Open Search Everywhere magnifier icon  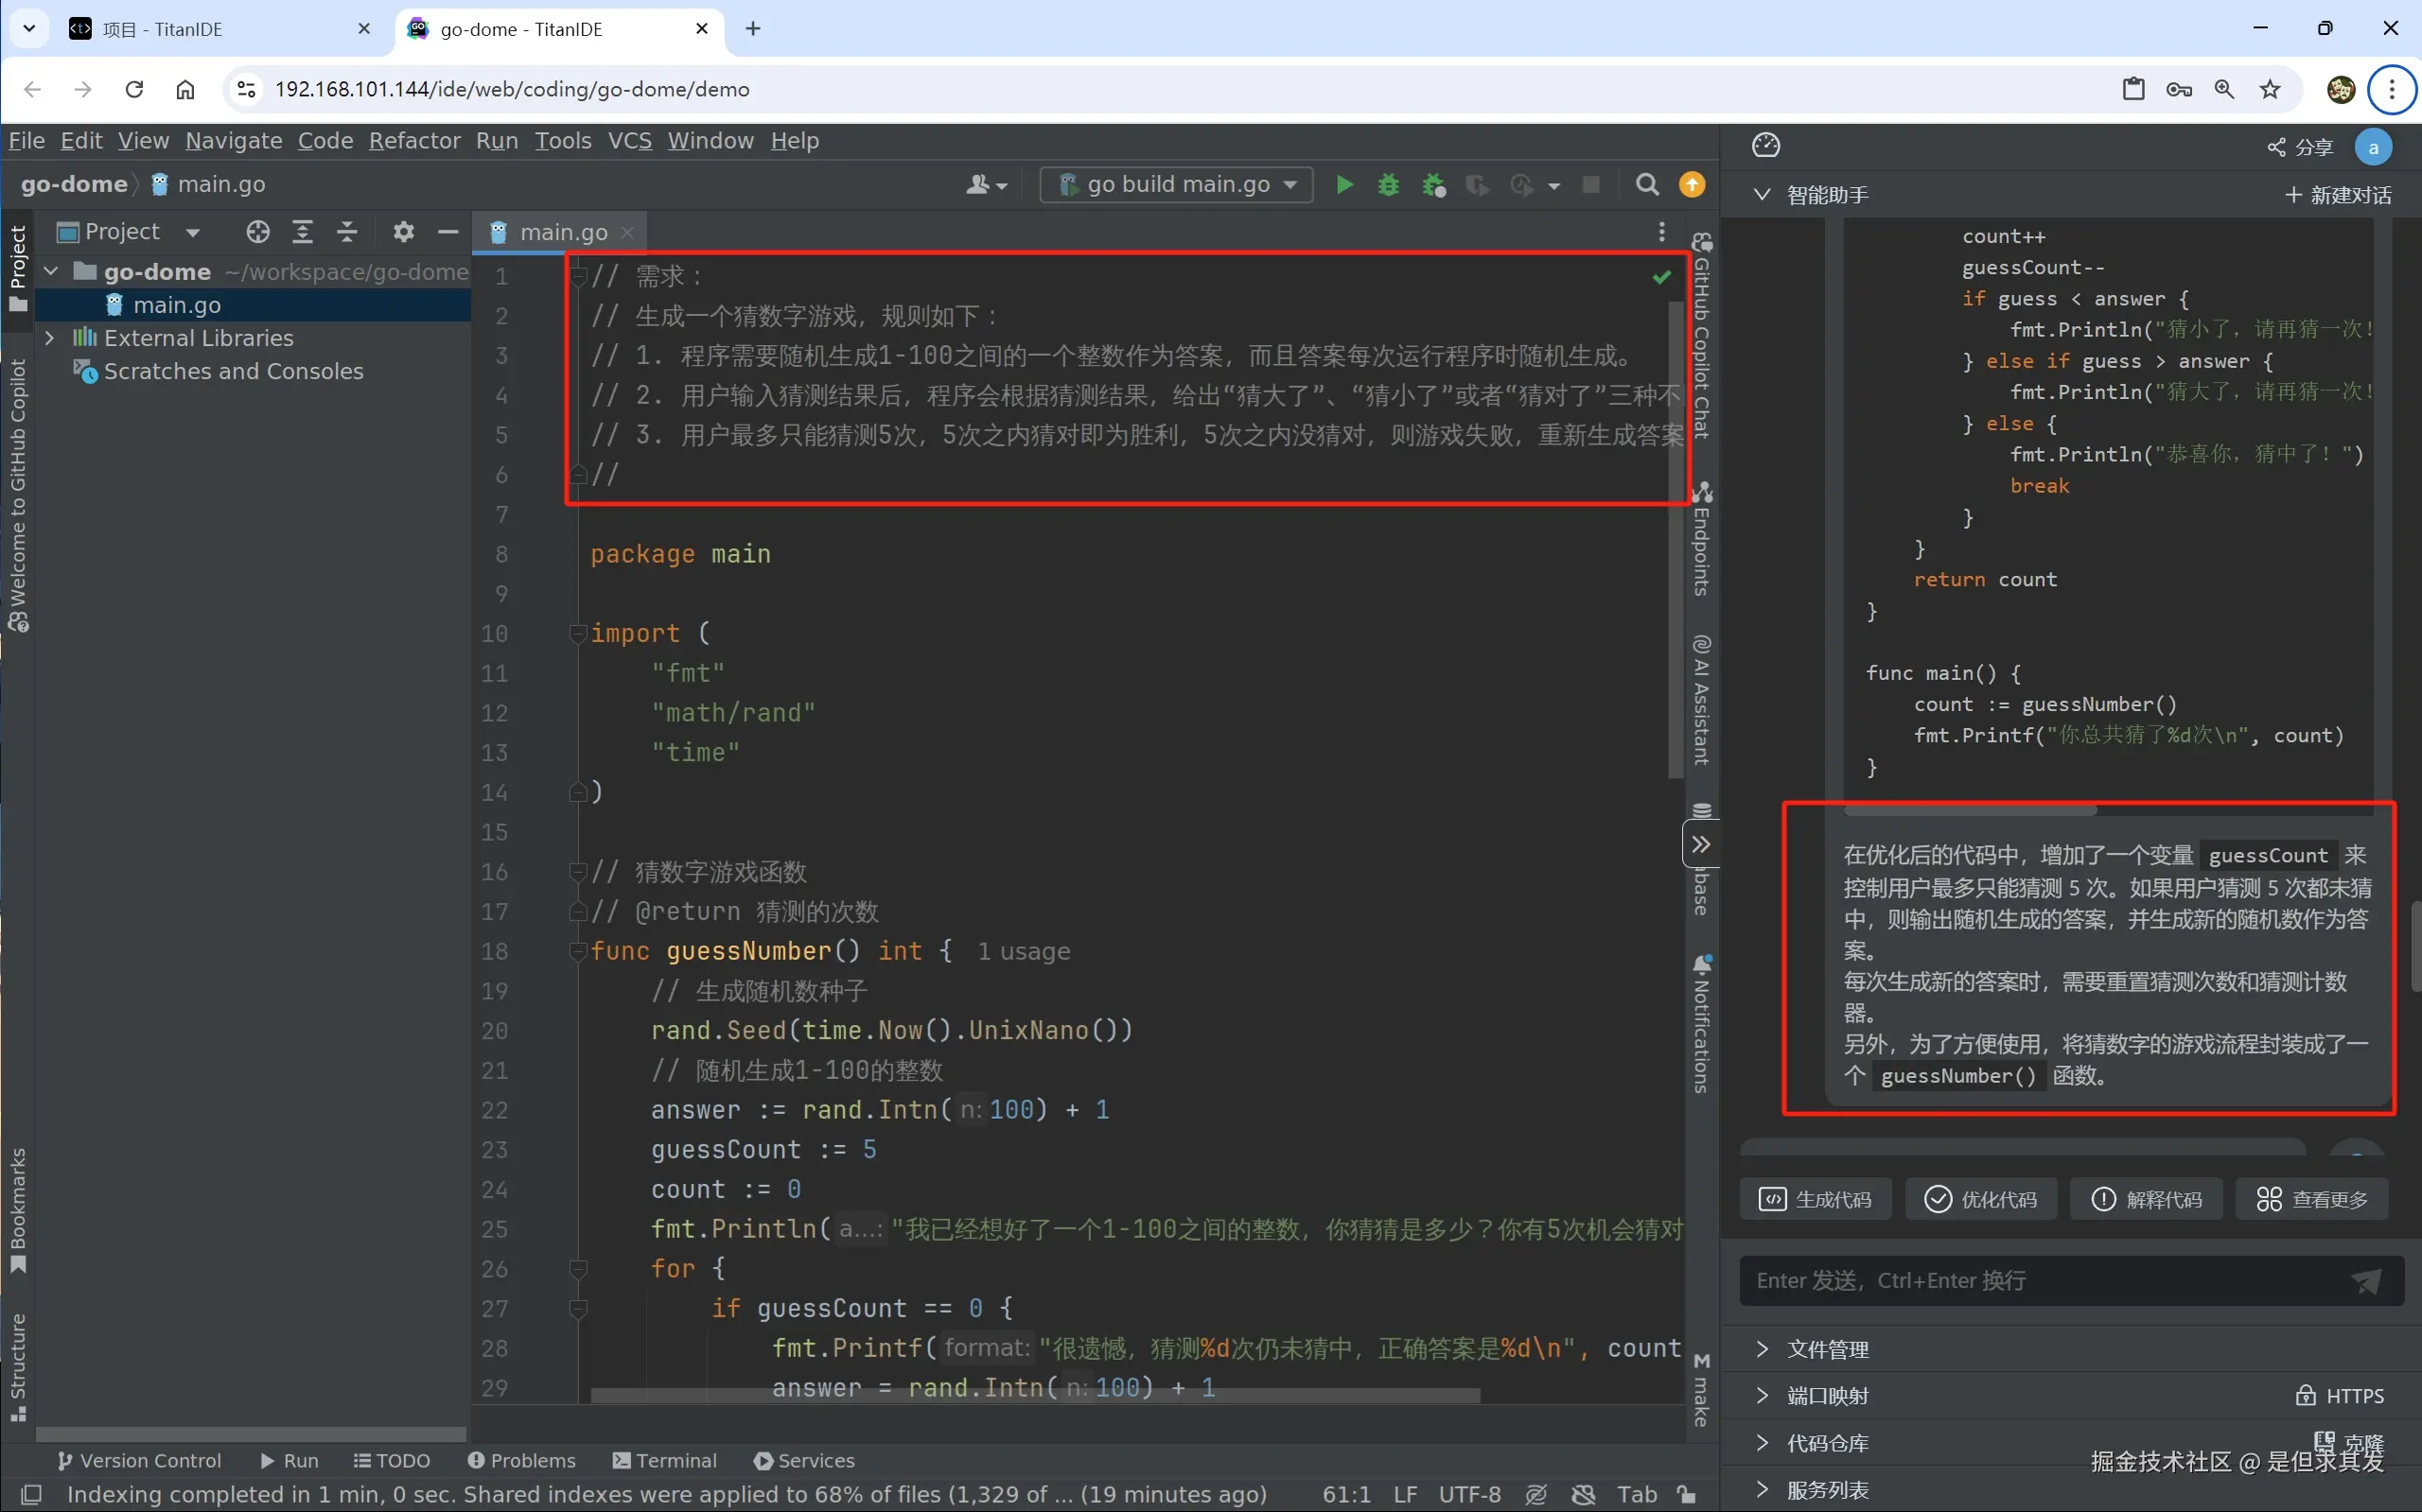(x=1647, y=185)
